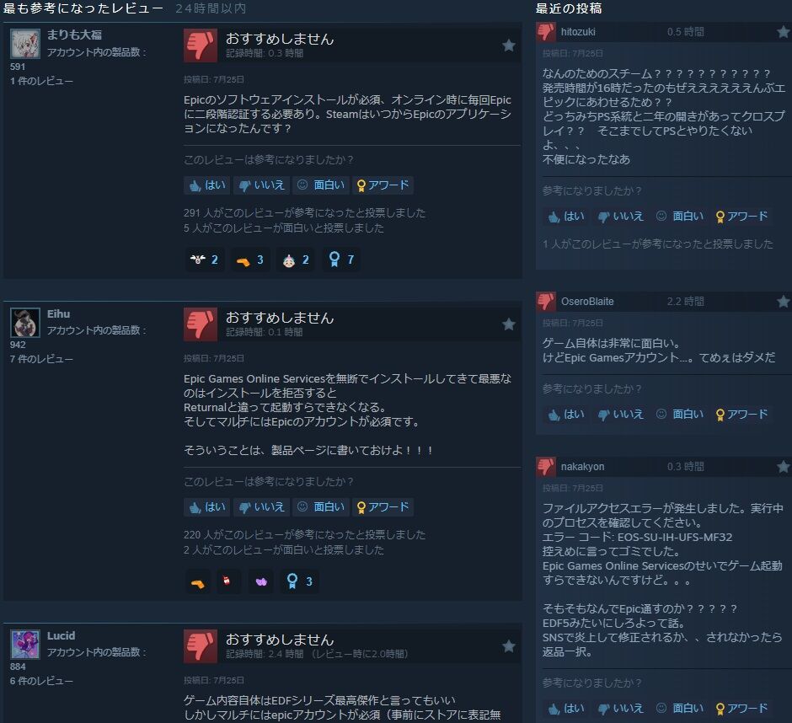This screenshot has height=723, width=792.
Task: Give an アワード to nakakyon's post
Action: click(742, 709)
